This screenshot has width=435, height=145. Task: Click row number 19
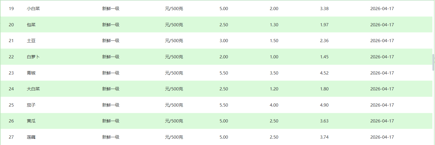[11, 9]
